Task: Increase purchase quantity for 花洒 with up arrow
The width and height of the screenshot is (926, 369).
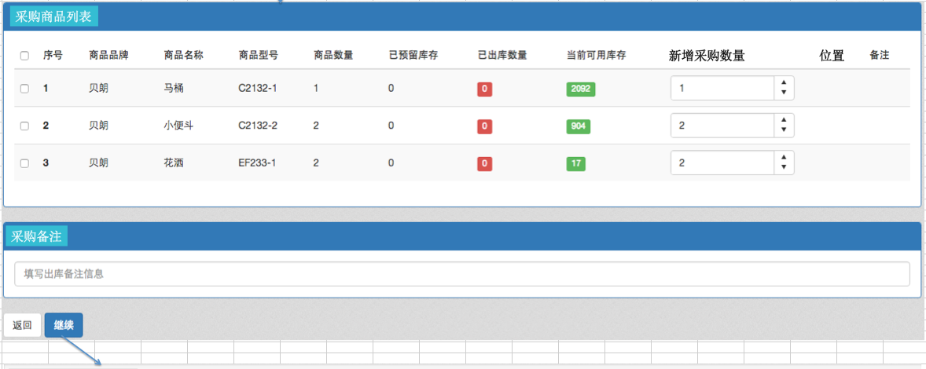Action: [x=784, y=157]
